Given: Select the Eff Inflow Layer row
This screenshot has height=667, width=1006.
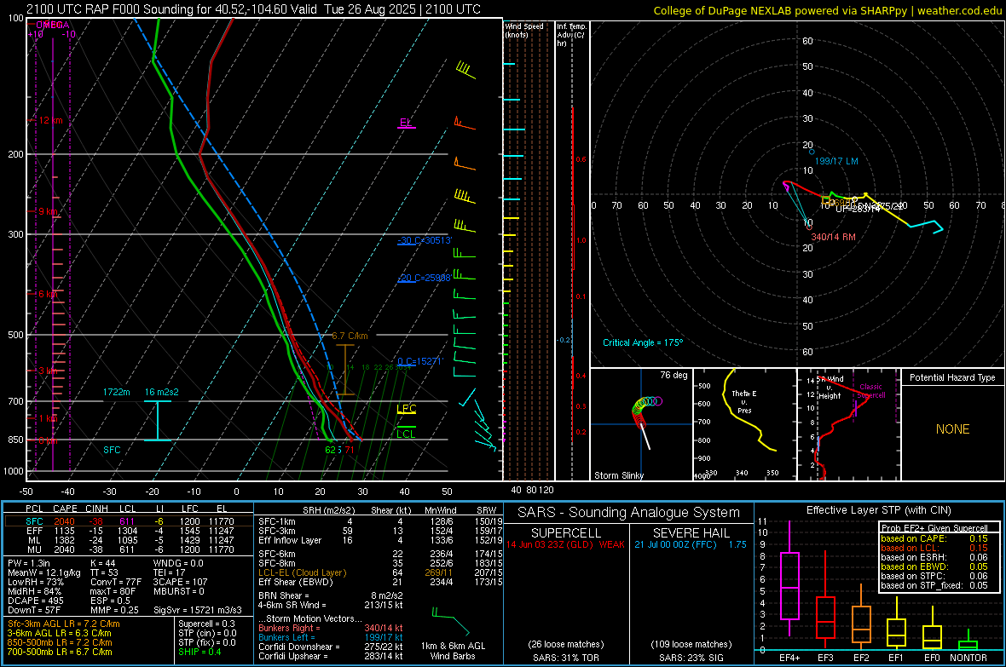Looking at the screenshot, I should (380, 540).
